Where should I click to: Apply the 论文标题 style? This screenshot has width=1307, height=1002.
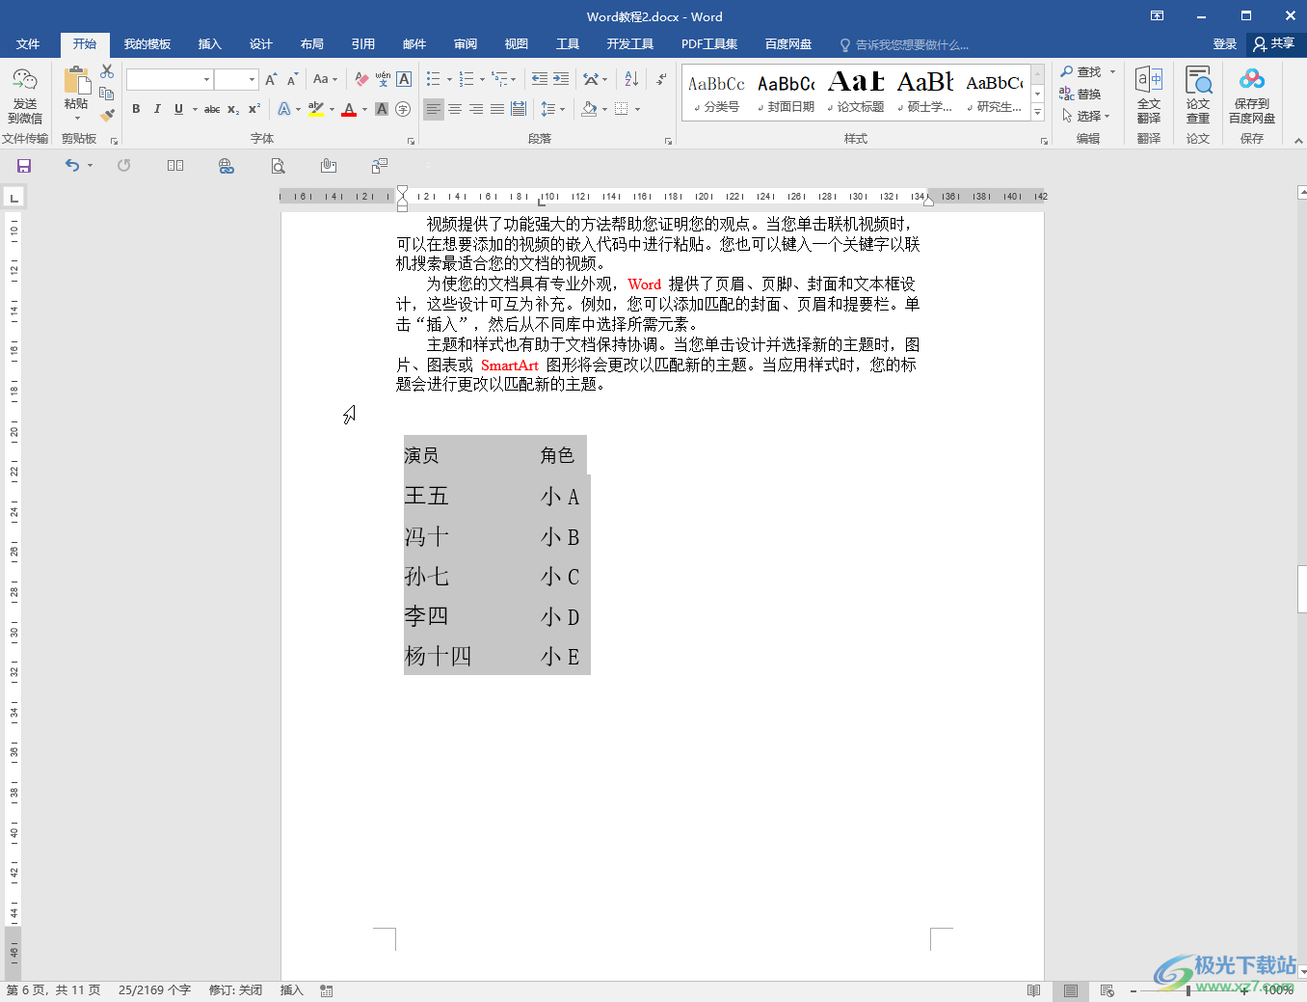(856, 92)
